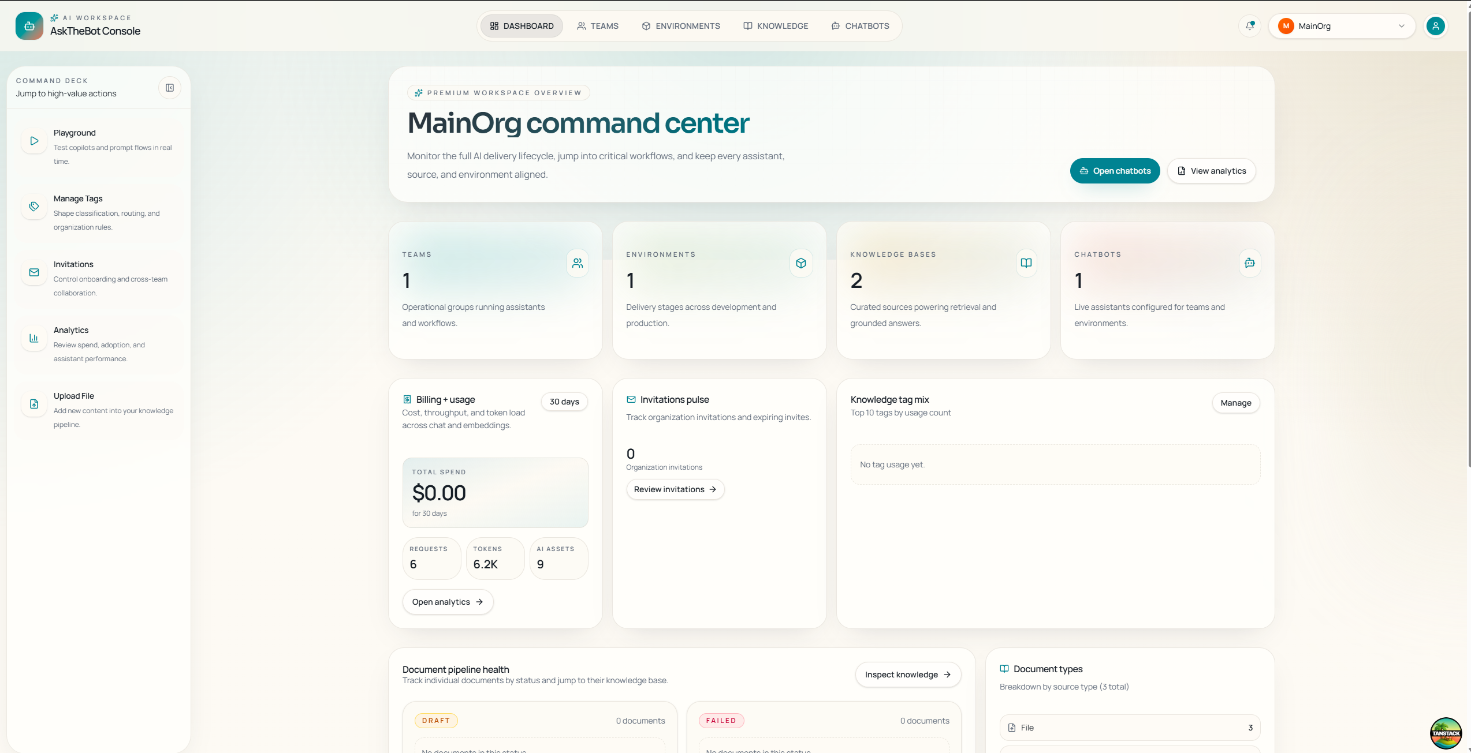Image resolution: width=1471 pixels, height=753 pixels.
Task: Click the Invitations envelope icon
Action: coord(34,272)
